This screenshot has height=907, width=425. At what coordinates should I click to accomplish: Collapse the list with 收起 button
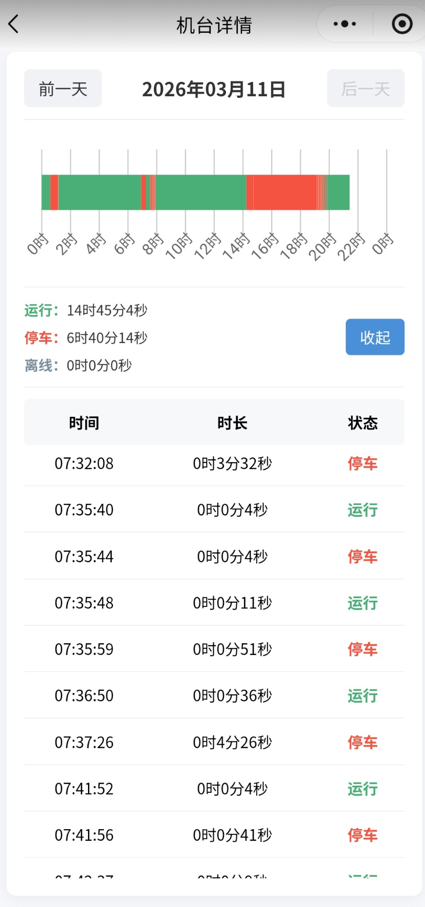point(375,337)
